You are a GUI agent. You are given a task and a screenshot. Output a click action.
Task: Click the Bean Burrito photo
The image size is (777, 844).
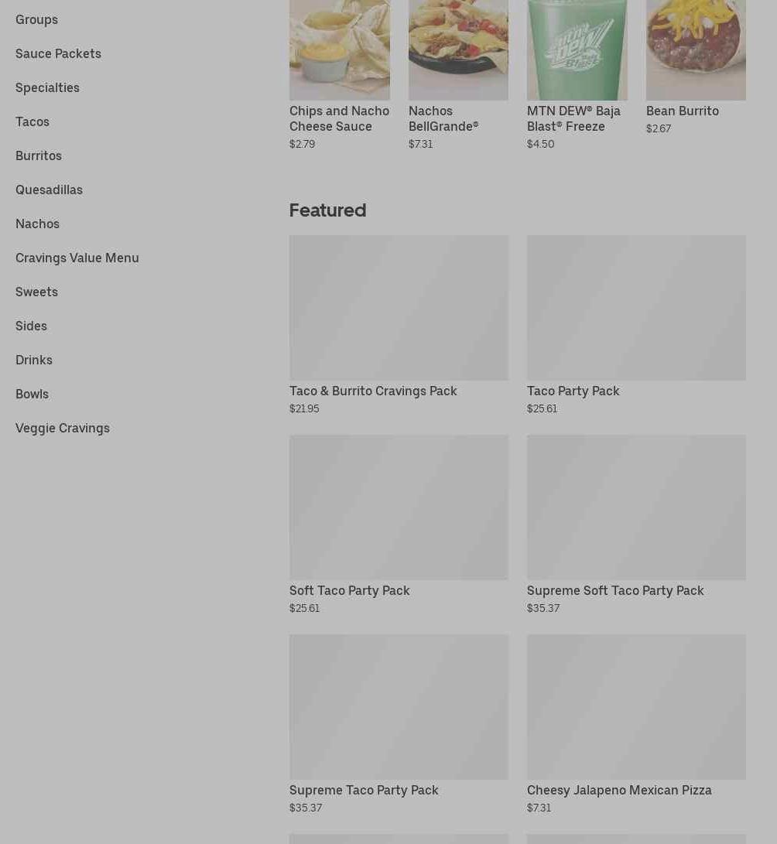pos(696,50)
